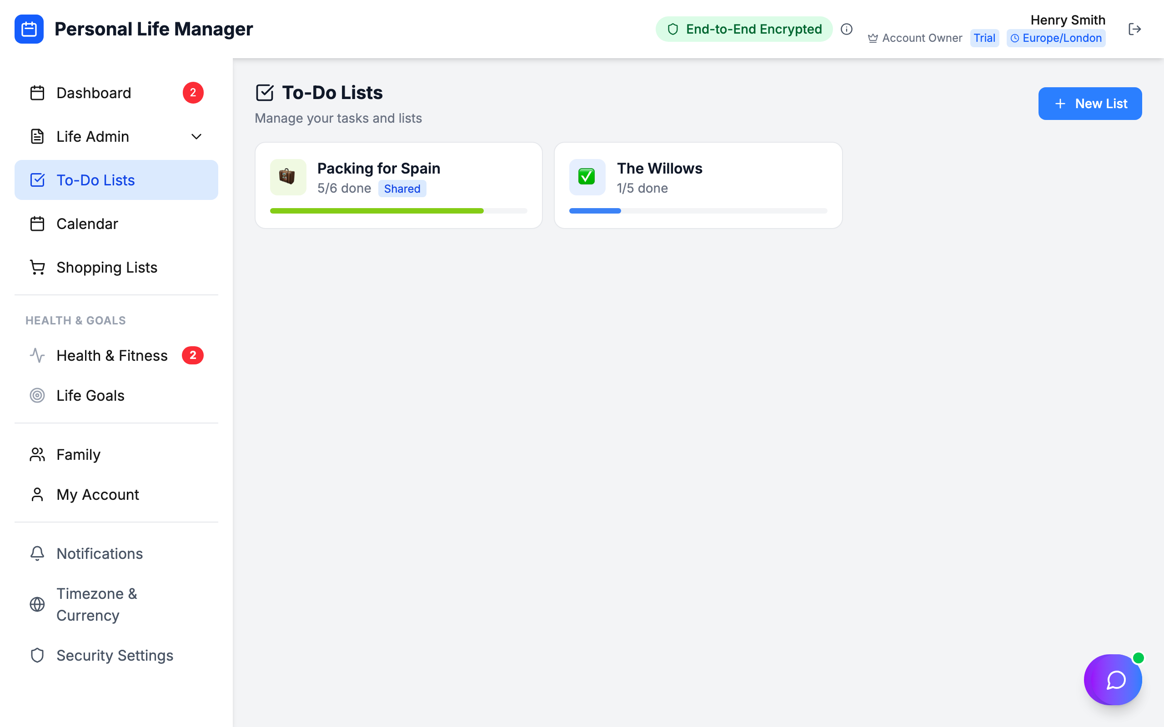The image size is (1164, 727).
Task: Open Life Goals via the target icon
Action: (37, 395)
